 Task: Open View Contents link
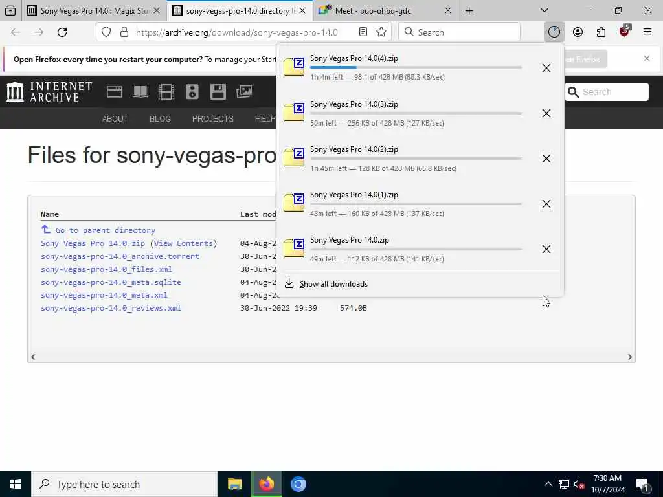point(183,243)
